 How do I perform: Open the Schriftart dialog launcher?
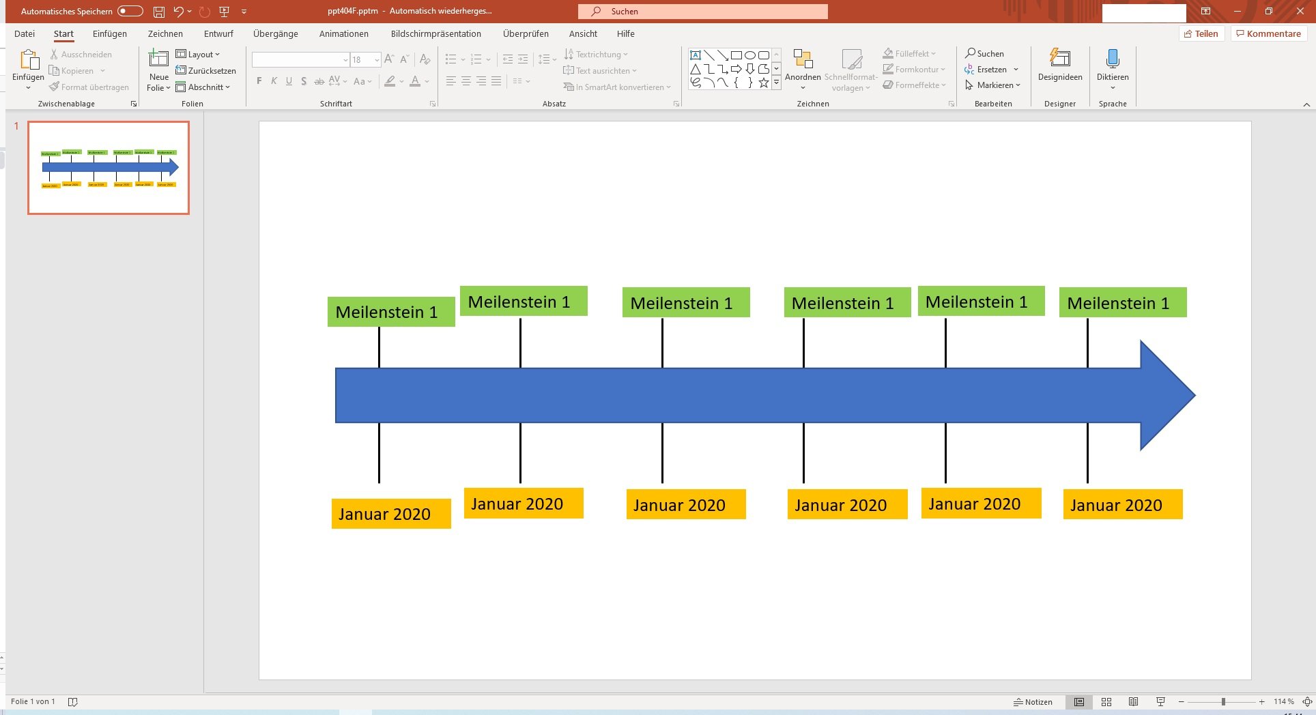click(x=433, y=104)
